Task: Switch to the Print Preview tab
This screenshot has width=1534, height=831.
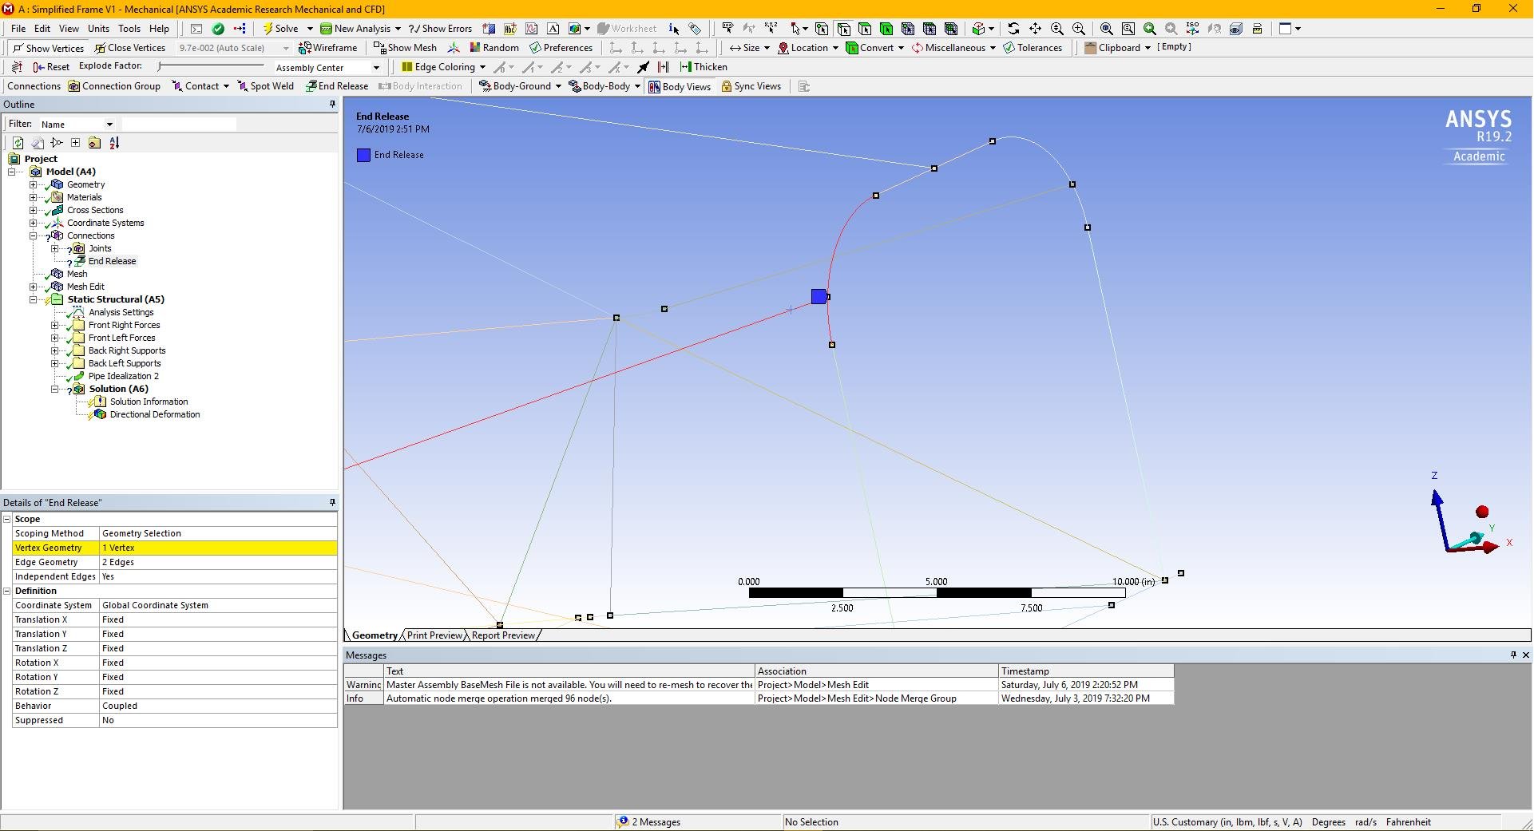Action: coord(434,635)
